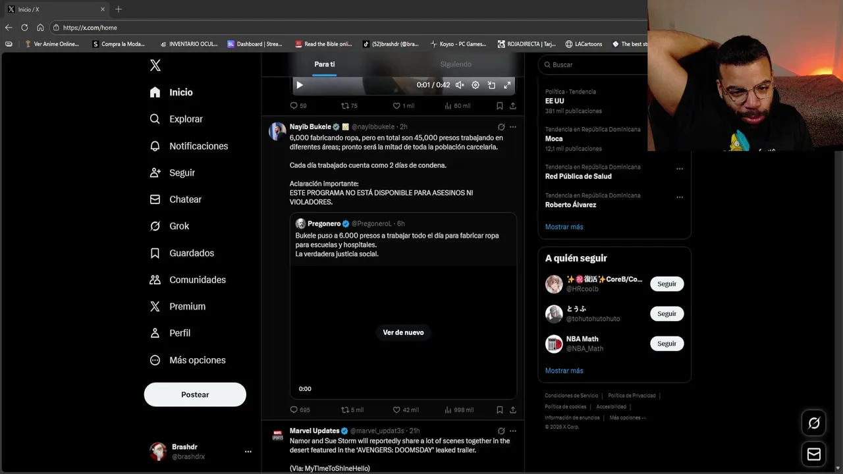Click Mostrar más under A quién seguir
Viewport: 843px width, 474px height.
click(x=564, y=371)
